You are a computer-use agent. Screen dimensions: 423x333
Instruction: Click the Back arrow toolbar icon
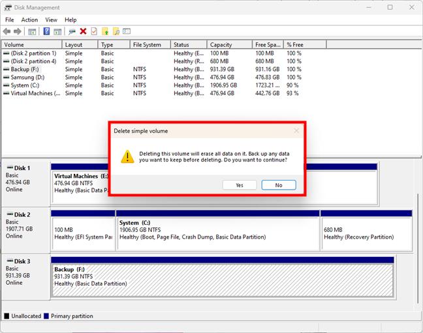coord(7,31)
